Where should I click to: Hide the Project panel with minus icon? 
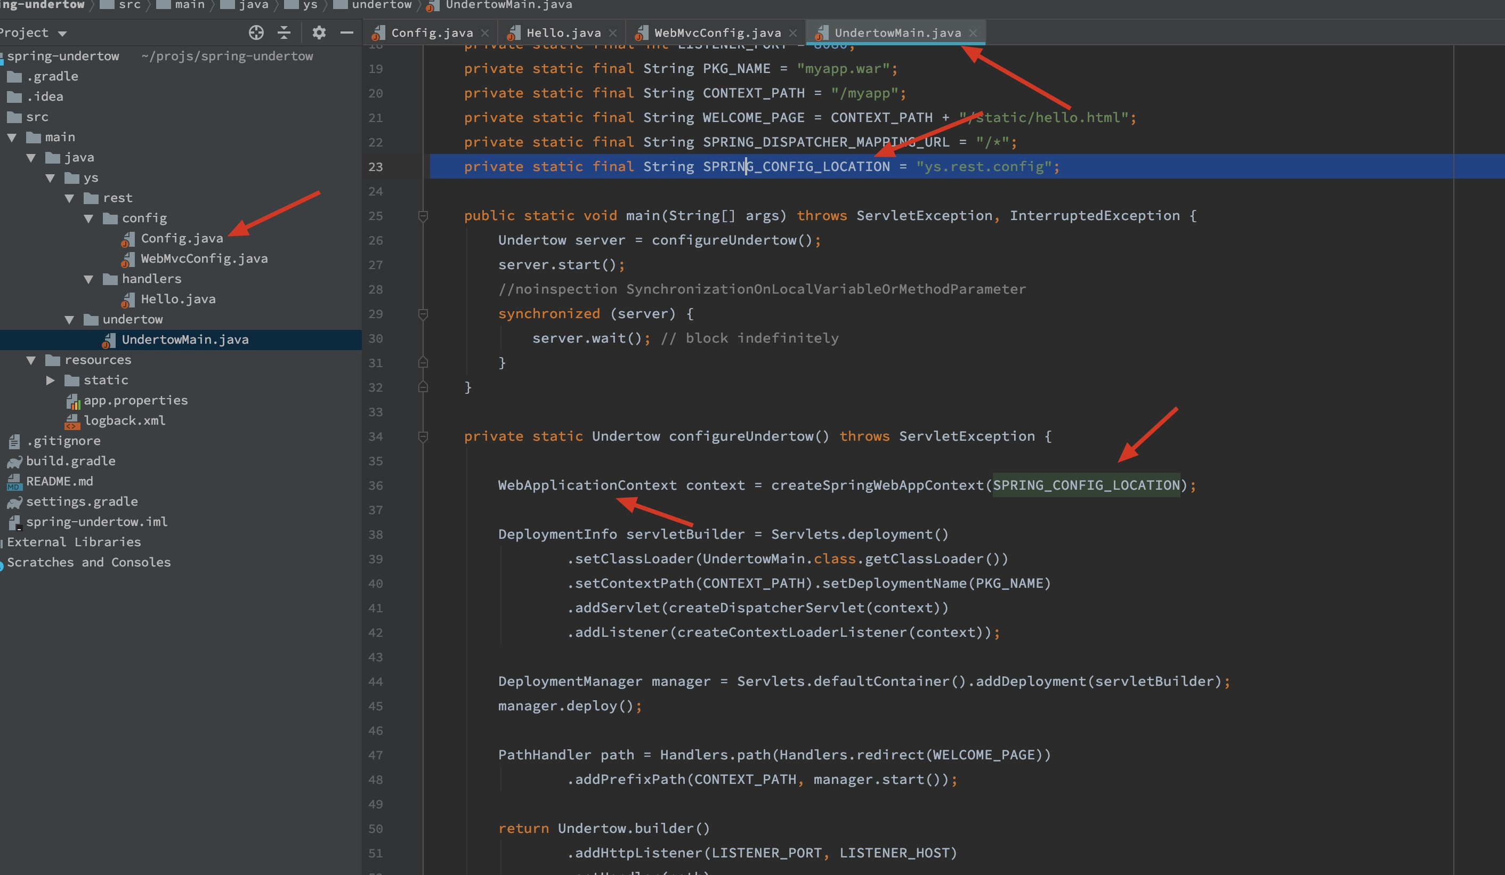(347, 33)
